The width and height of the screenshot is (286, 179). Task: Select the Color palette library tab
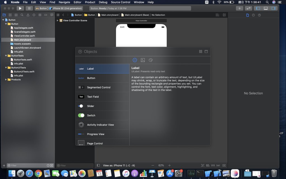[151, 60]
